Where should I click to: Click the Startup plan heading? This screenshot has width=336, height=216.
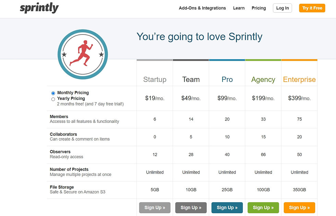155,79
